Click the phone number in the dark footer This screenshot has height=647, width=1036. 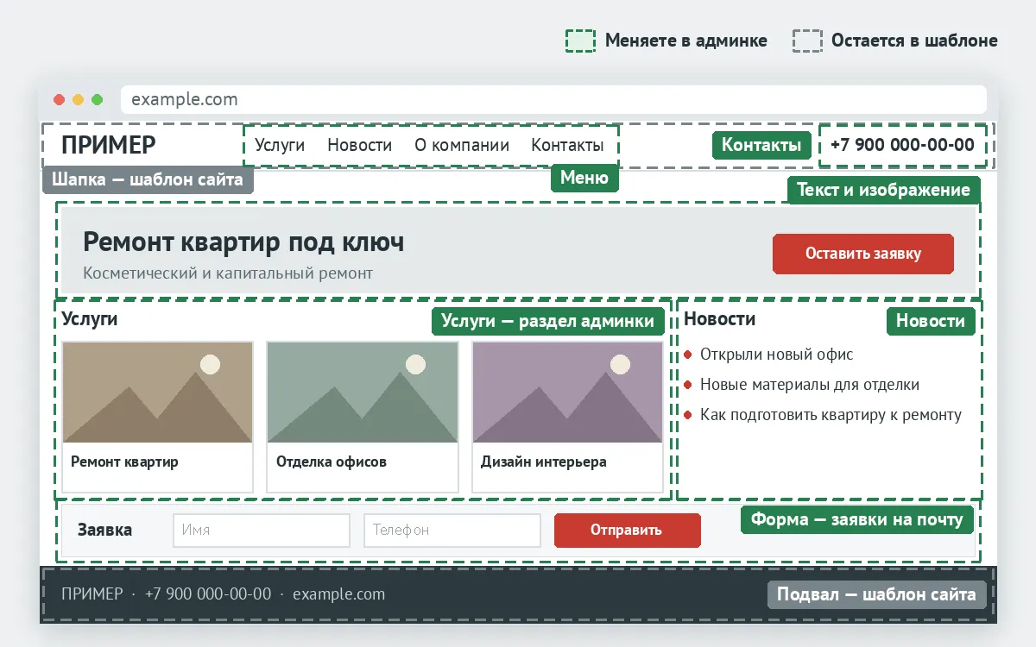(x=208, y=594)
